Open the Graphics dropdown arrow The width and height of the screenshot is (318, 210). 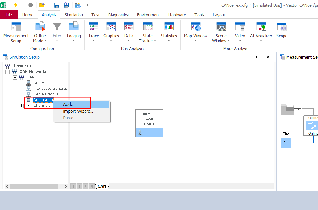point(111,41)
